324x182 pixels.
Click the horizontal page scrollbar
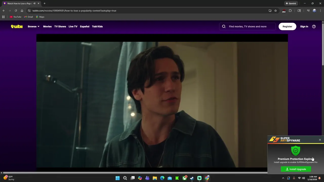135,173
